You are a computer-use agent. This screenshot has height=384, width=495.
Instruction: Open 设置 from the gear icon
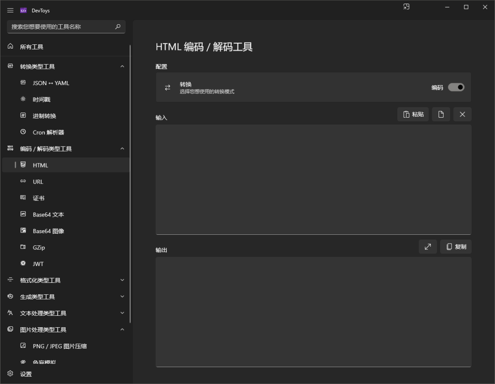(11, 373)
